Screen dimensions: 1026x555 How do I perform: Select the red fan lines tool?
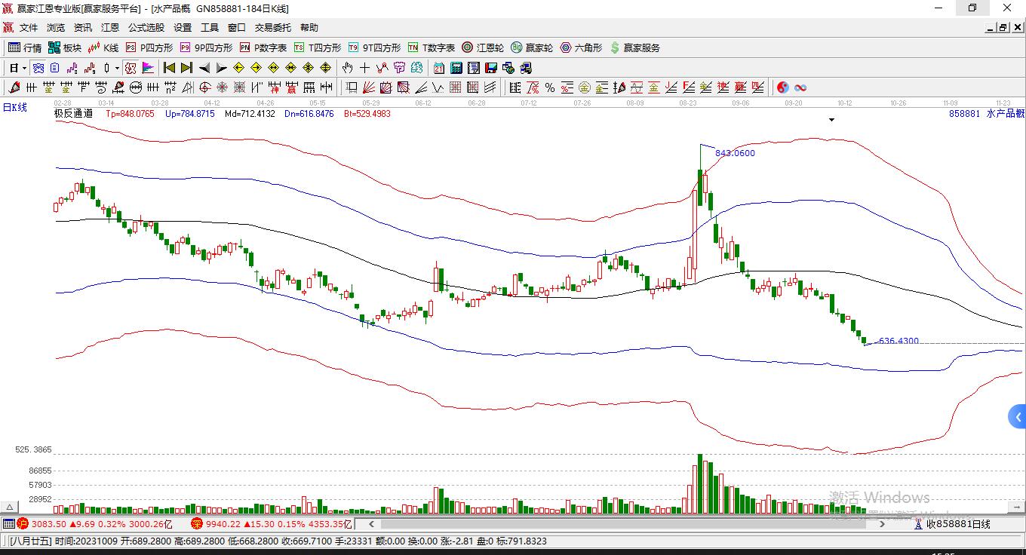(x=369, y=87)
